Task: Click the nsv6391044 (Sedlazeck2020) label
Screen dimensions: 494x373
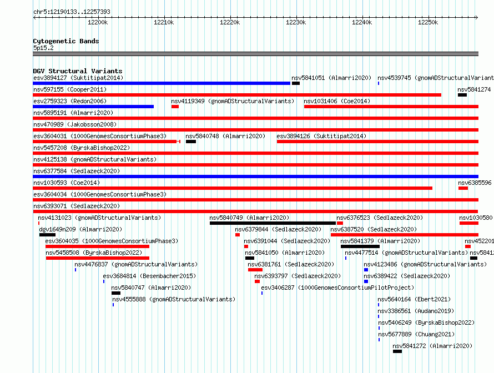Action: click(x=287, y=241)
